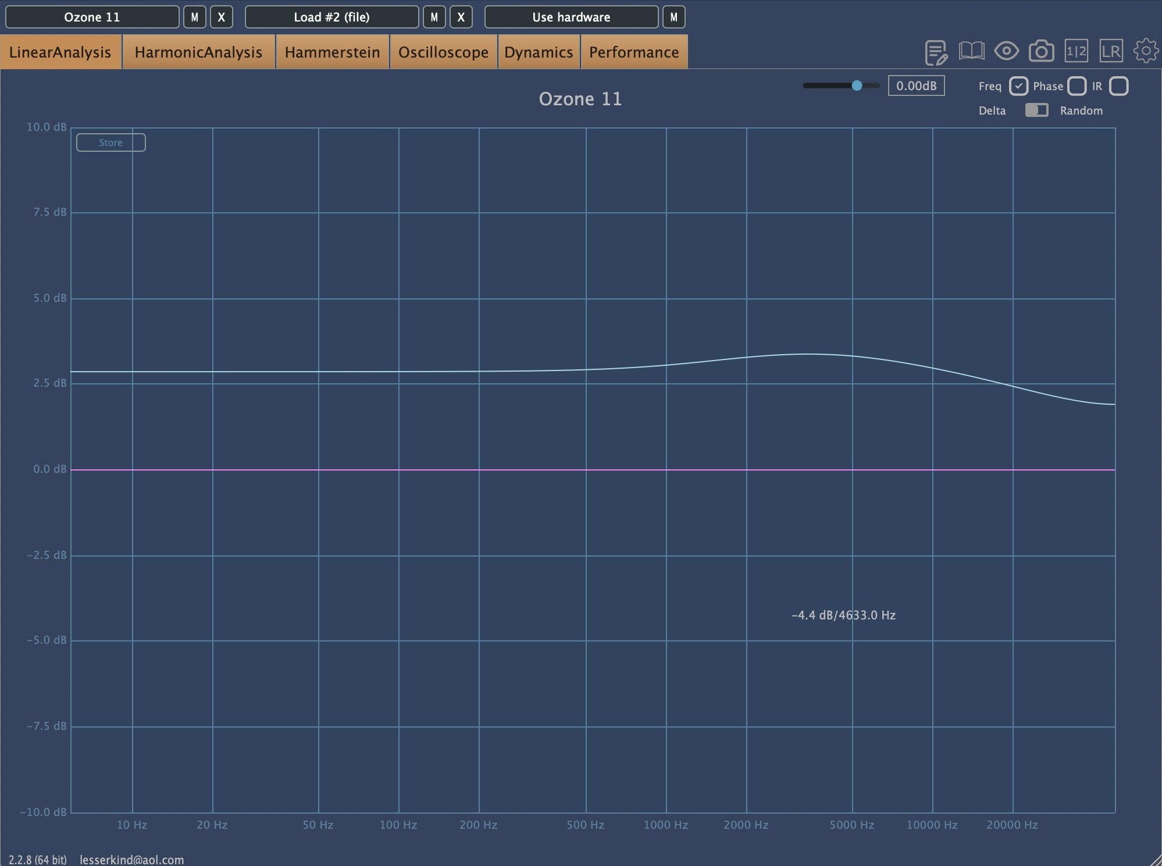Open the Hammerstein tab
Image resolution: width=1162 pixels, height=866 pixels.
(332, 52)
